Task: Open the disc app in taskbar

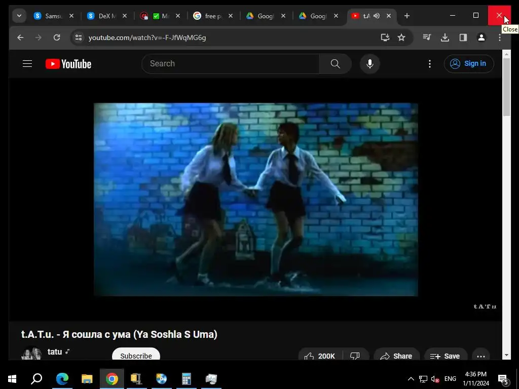Action: 162,379
